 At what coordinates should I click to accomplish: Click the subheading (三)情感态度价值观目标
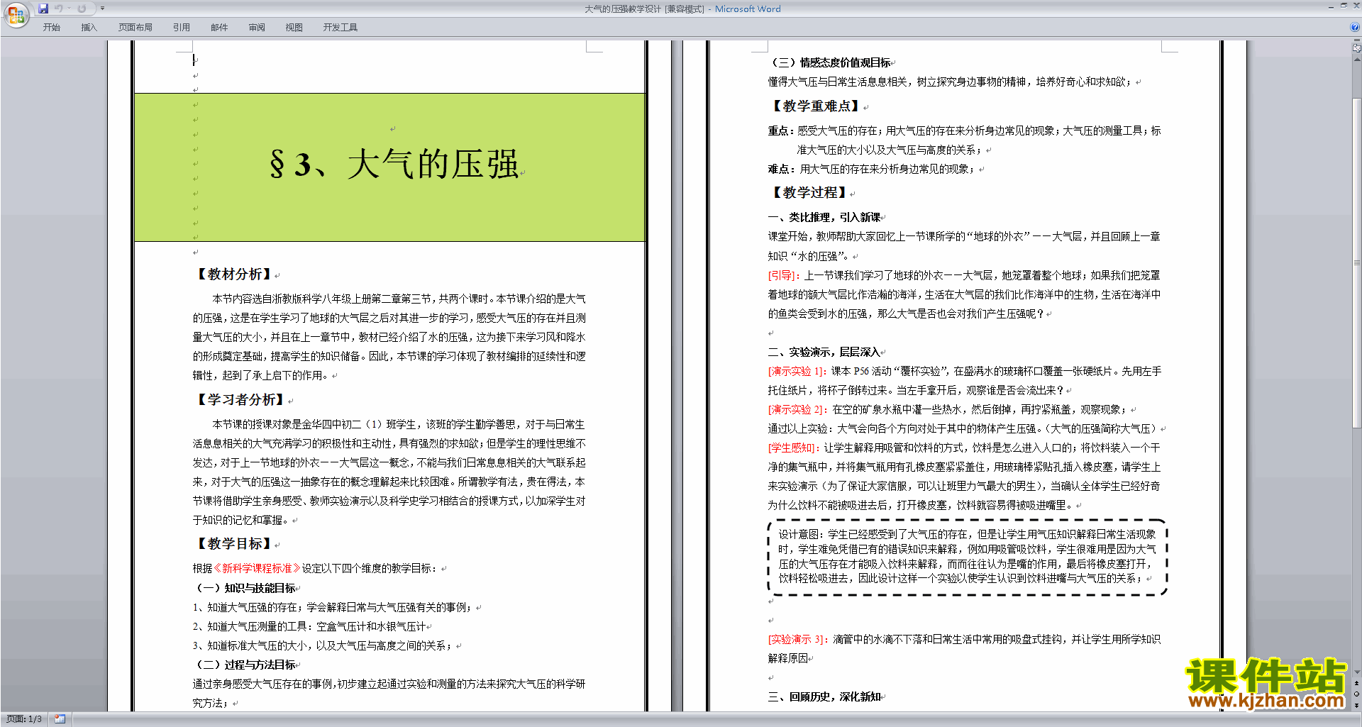click(830, 62)
